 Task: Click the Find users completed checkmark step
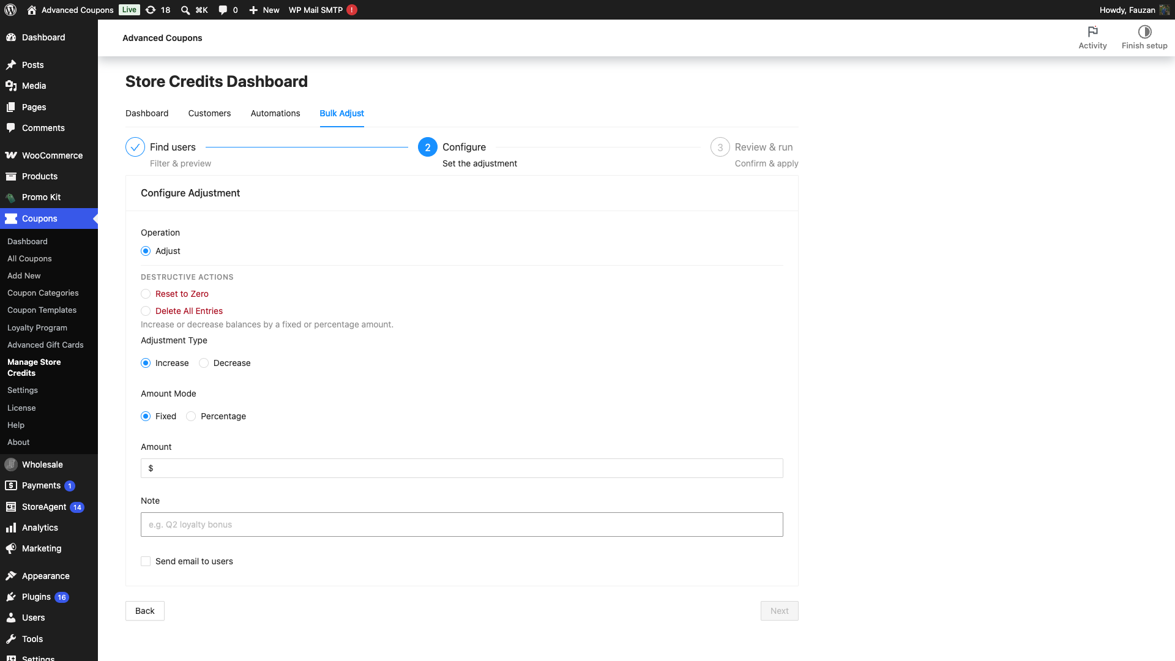pos(135,147)
